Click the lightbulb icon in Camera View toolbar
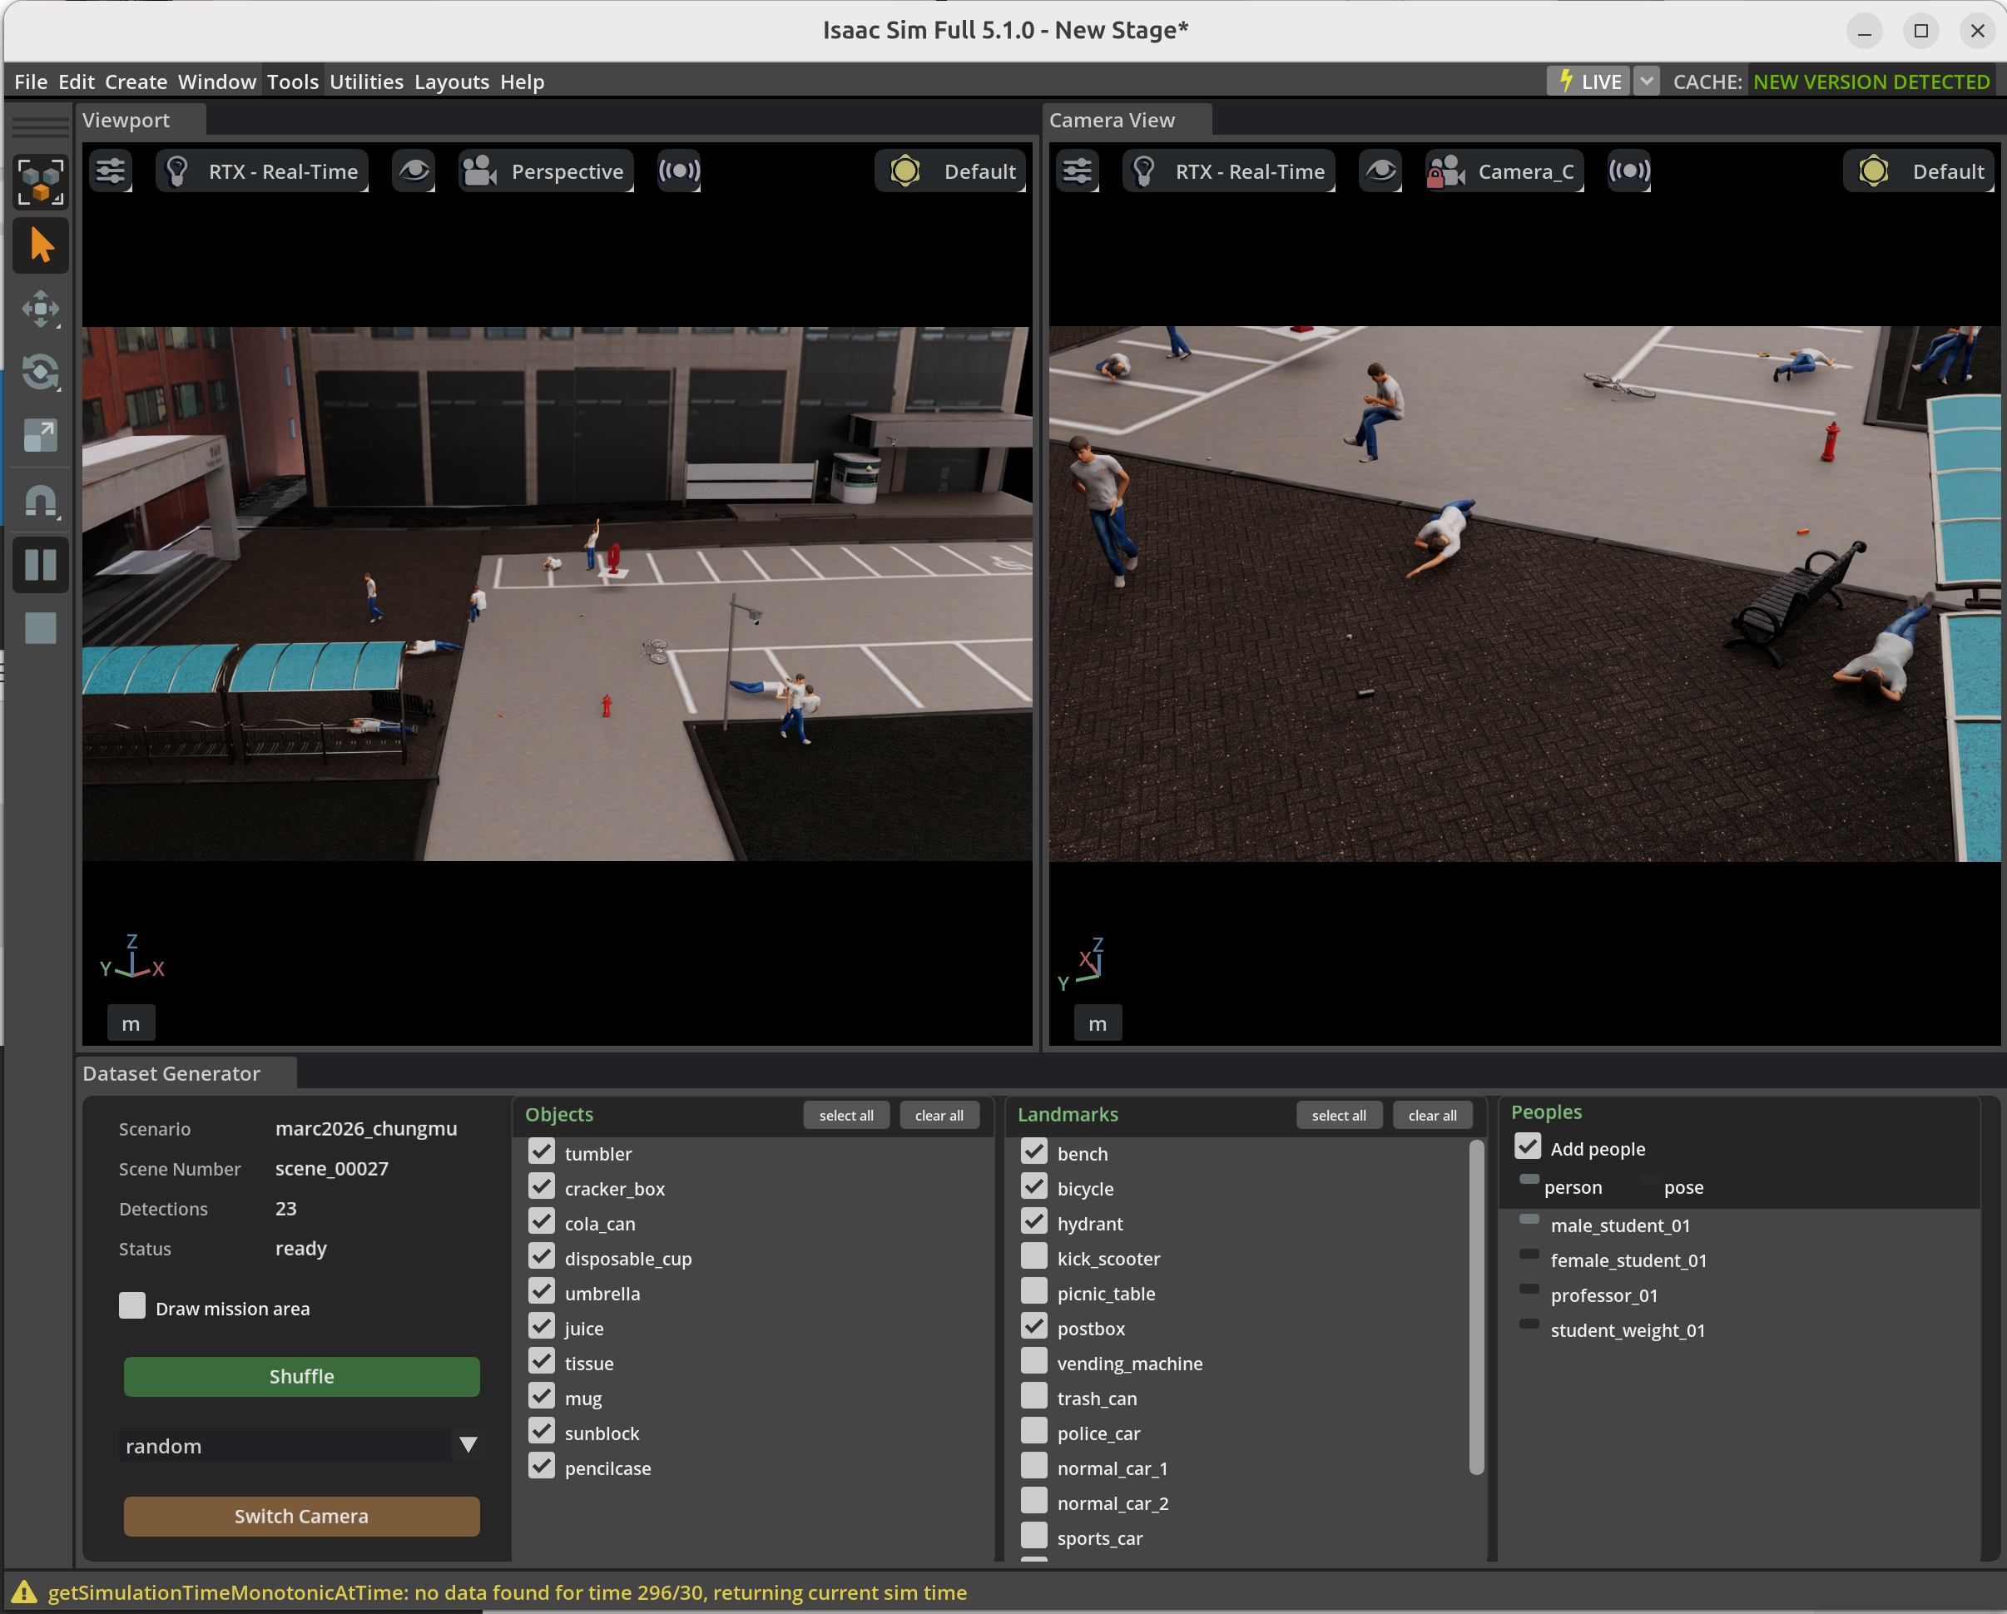This screenshot has width=2007, height=1614. [x=1144, y=171]
